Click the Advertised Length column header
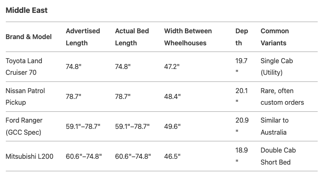This screenshot has width=321, height=175. (x=83, y=37)
